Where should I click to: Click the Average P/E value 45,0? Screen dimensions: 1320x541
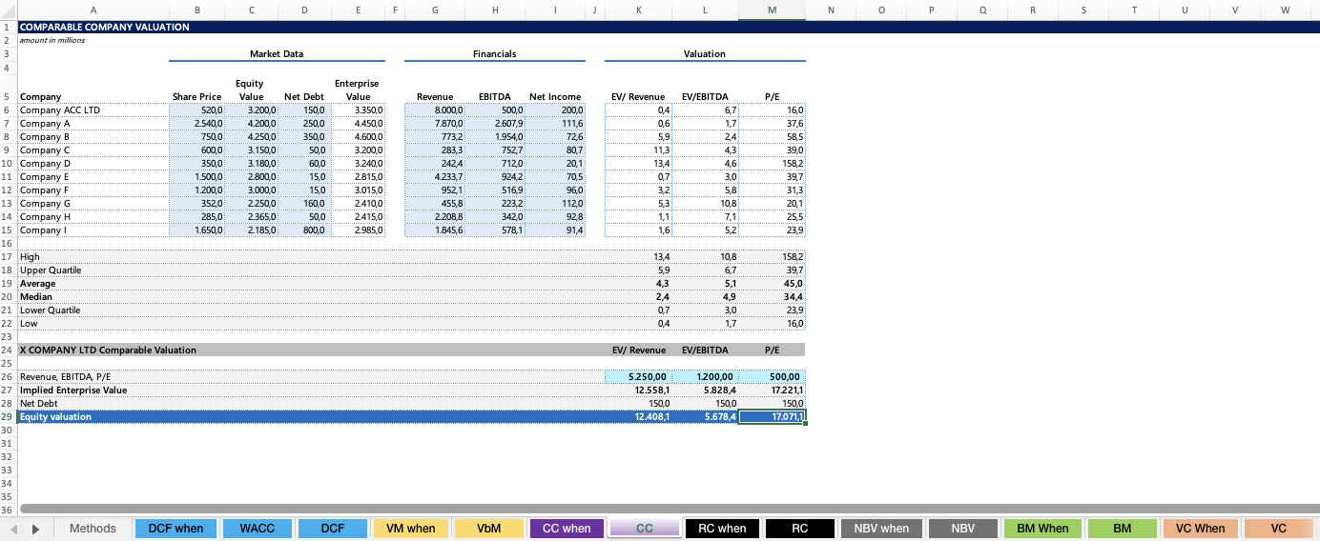[x=772, y=284]
